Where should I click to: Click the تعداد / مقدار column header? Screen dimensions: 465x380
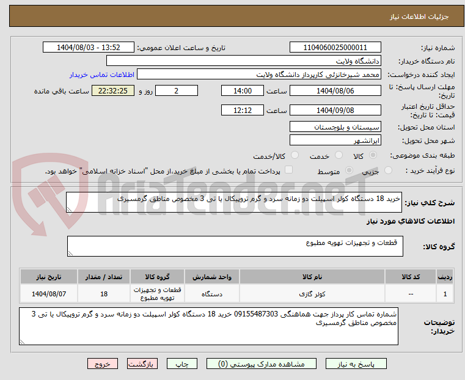104,277
